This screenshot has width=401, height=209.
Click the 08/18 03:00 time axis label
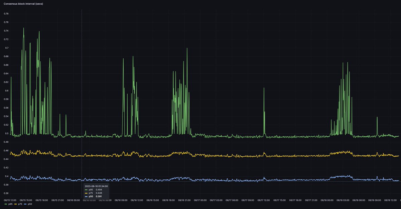[x=343, y=200]
